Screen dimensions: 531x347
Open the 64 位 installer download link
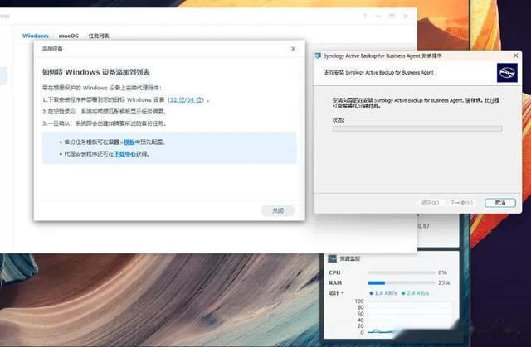(194, 99)
